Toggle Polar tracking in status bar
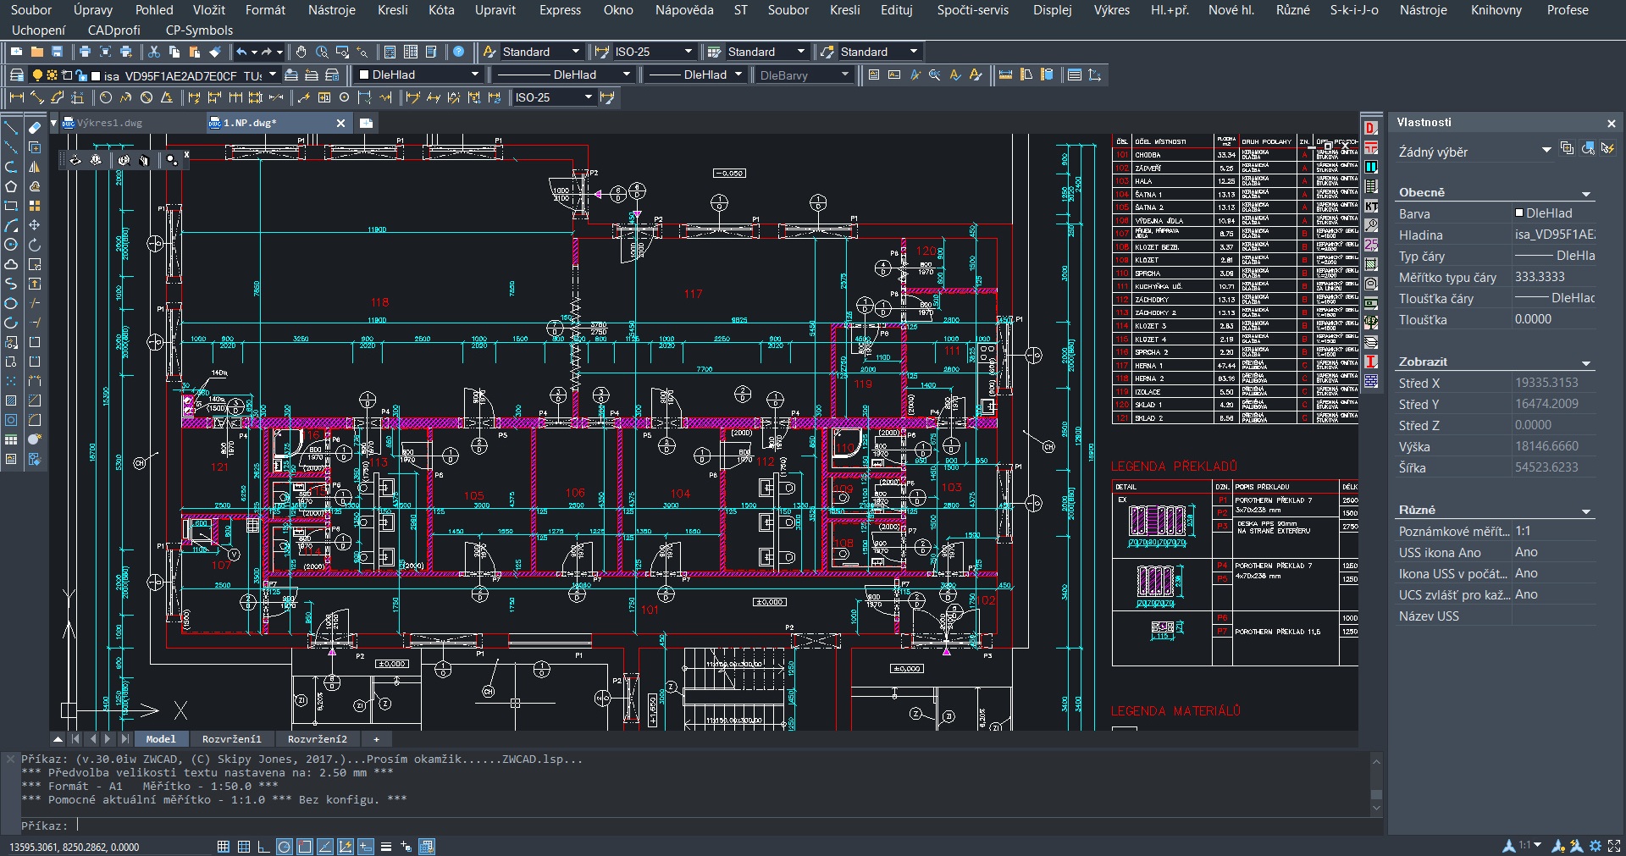The width and height of the screenshot is (1626, 856). tap(285, 847)
